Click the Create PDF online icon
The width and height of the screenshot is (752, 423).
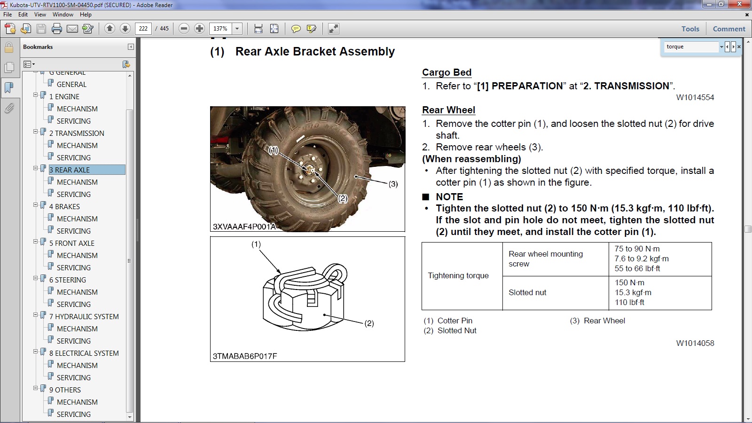(10, 29)
